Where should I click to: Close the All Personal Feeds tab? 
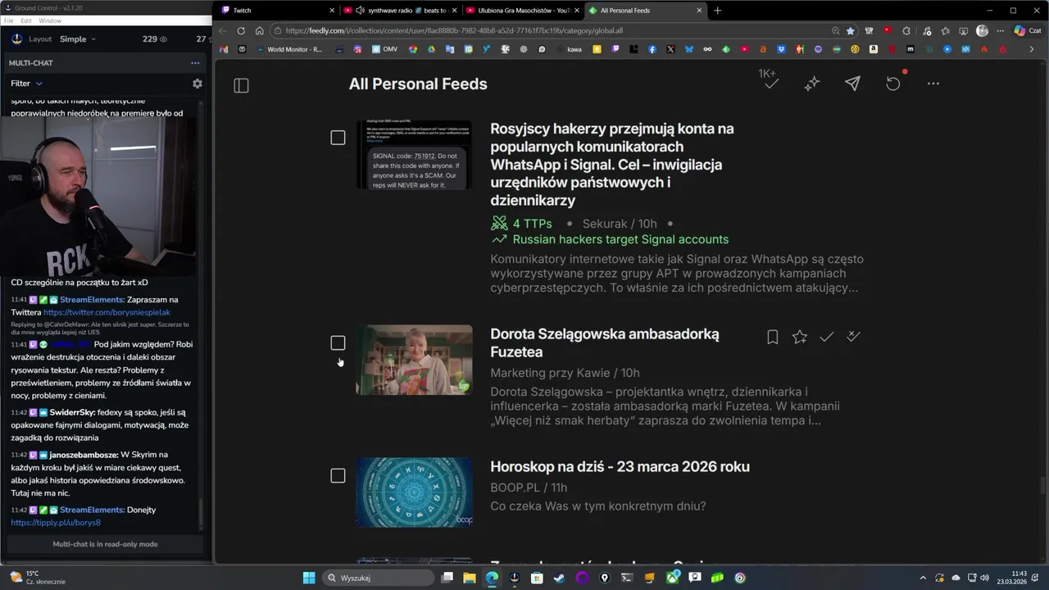pos(699,11)
